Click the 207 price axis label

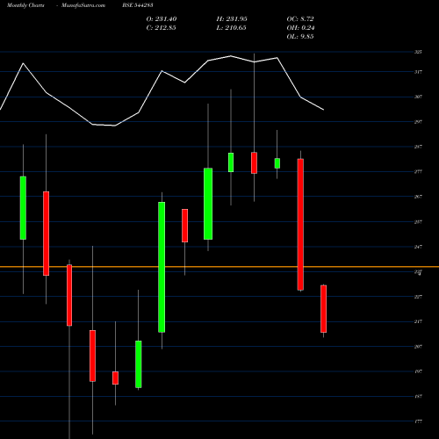tap(418, 347)
